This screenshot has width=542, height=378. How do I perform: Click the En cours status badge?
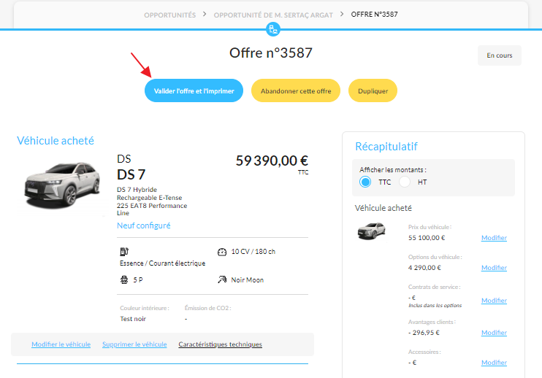[500, 55]
